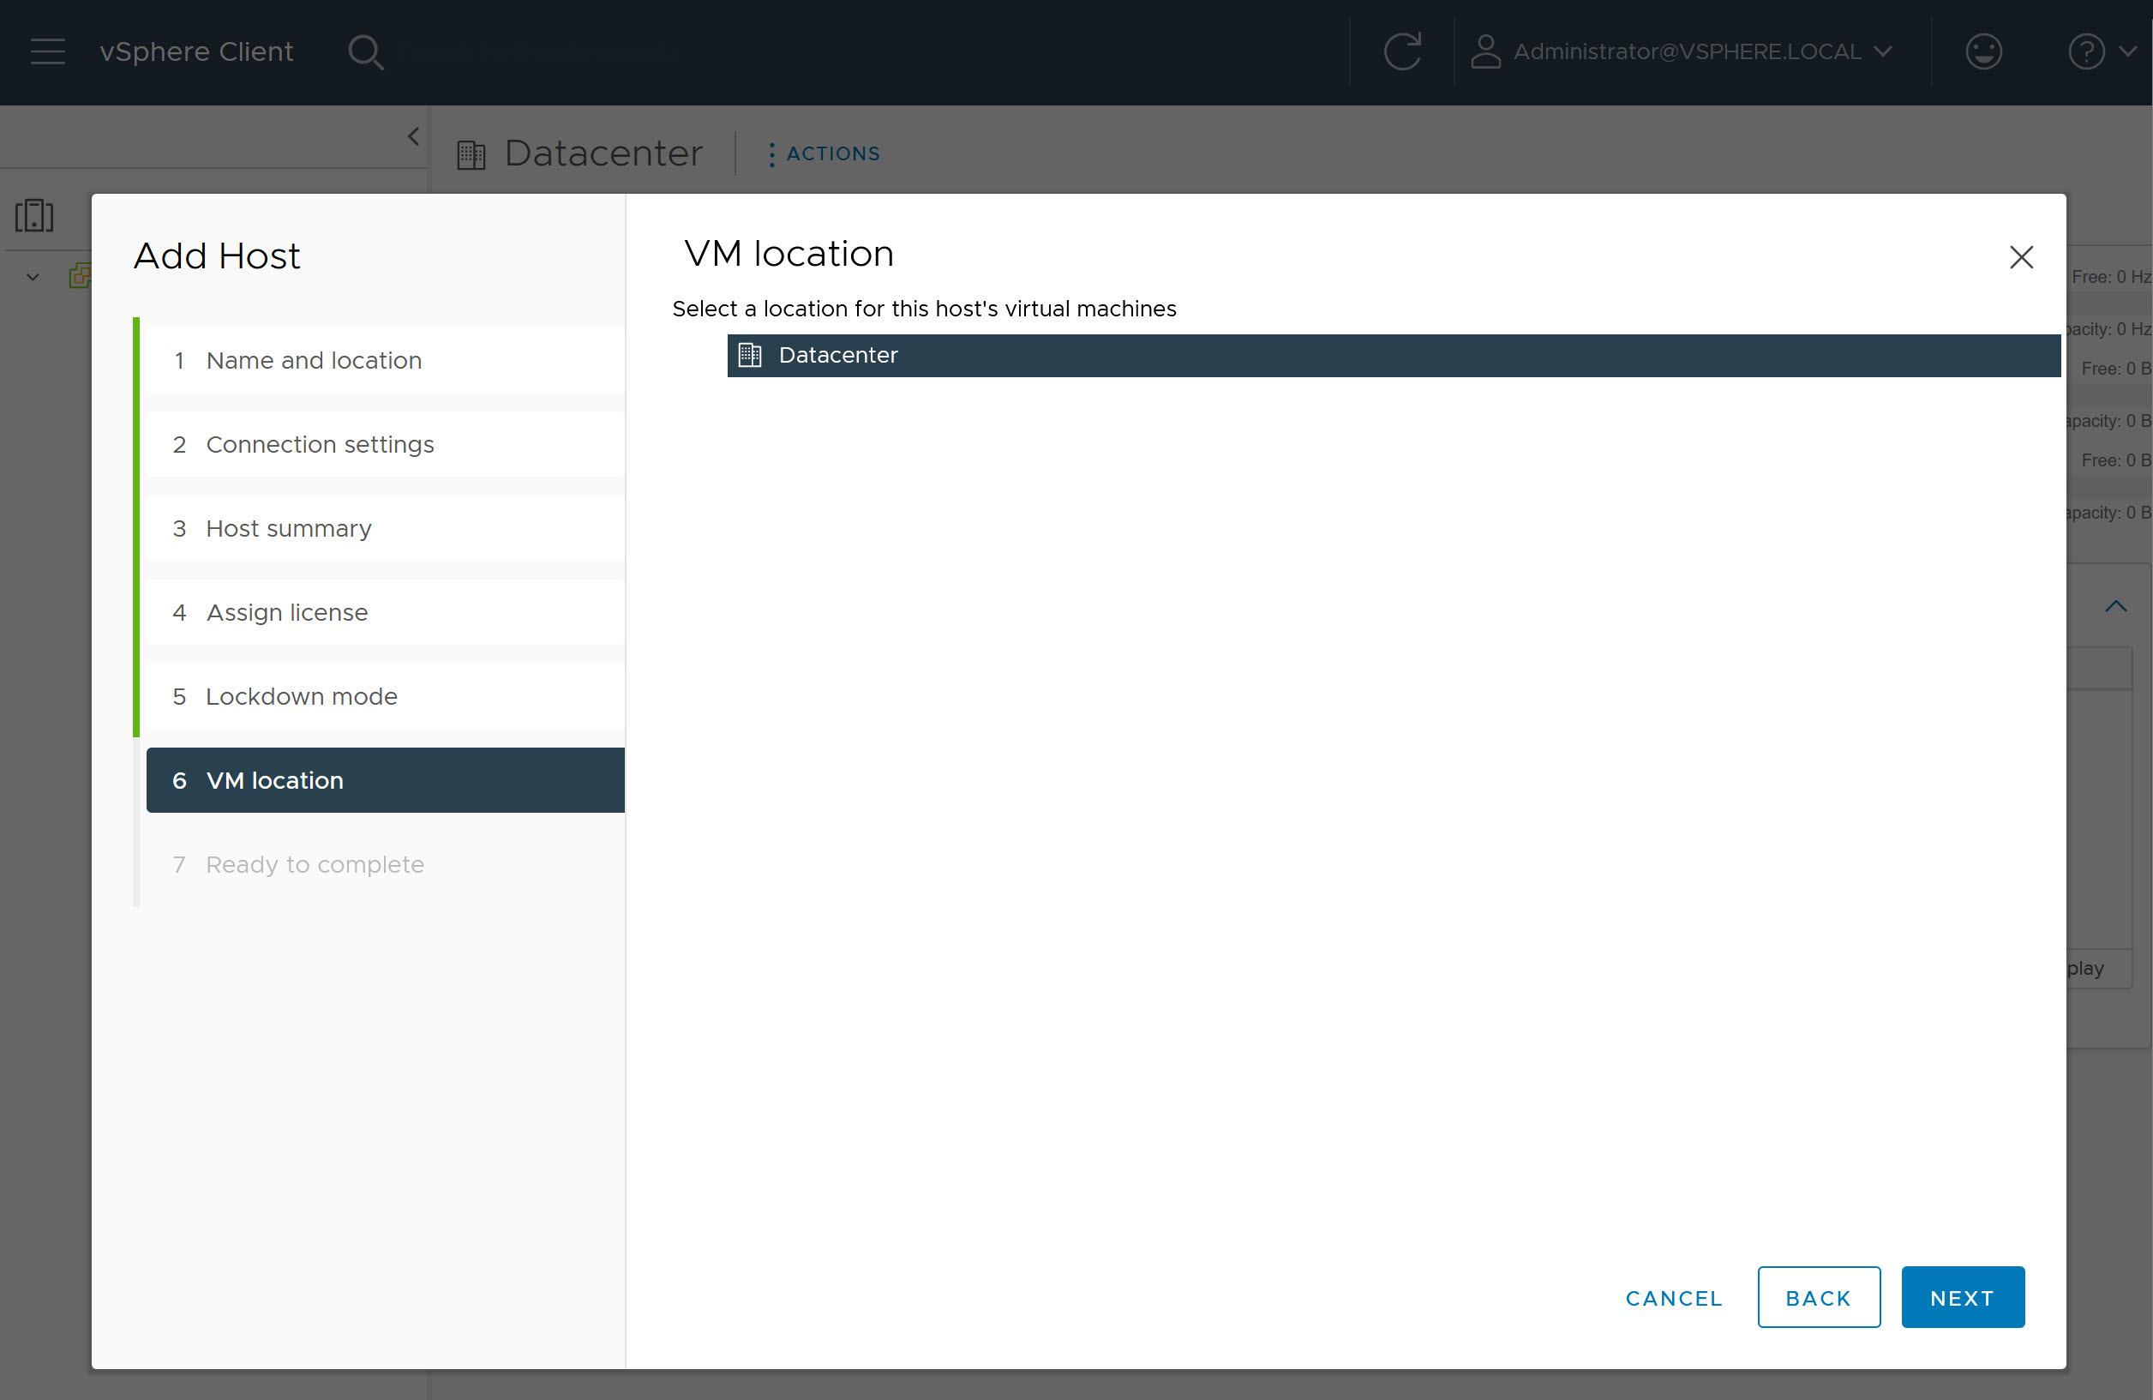Click the search magnifier icon
The width and height of the screenshot is (2153, 1400).
[x=365, y=51]
